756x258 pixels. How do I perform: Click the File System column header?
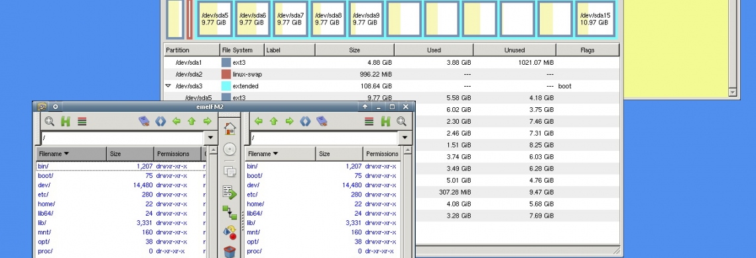click(242, 50)
